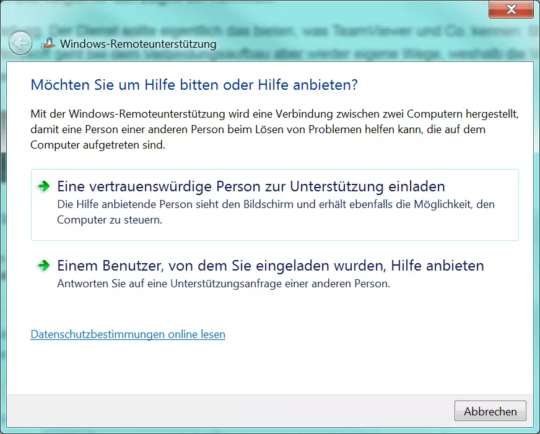Click paragraph starting 'Mit der Windows-Remoteunterstützung wird'
The height and width of the screenshot is (434, 540).
274,129
